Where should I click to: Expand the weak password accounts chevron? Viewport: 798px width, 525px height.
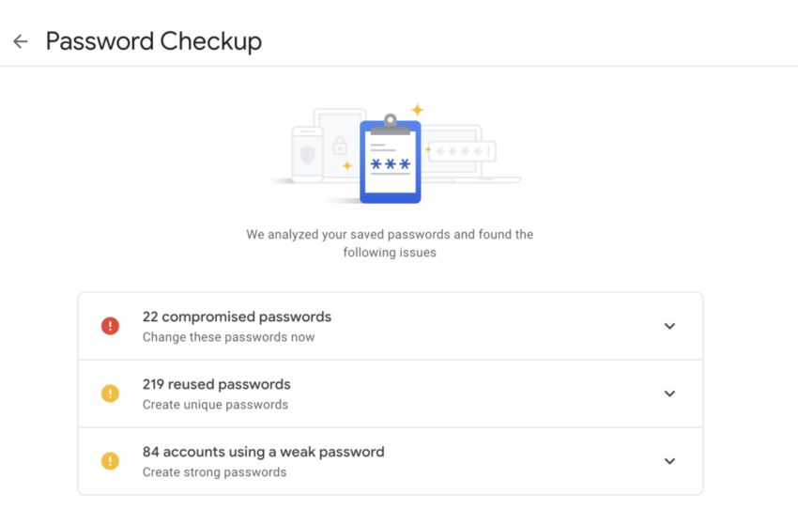[x=669, y=461]
